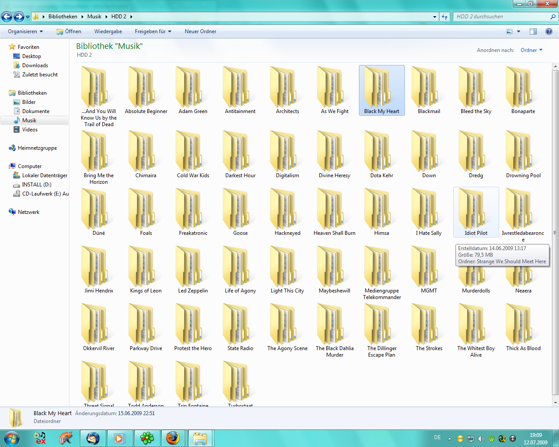Click the DE language indicator
559x447 pixels.
438,437
